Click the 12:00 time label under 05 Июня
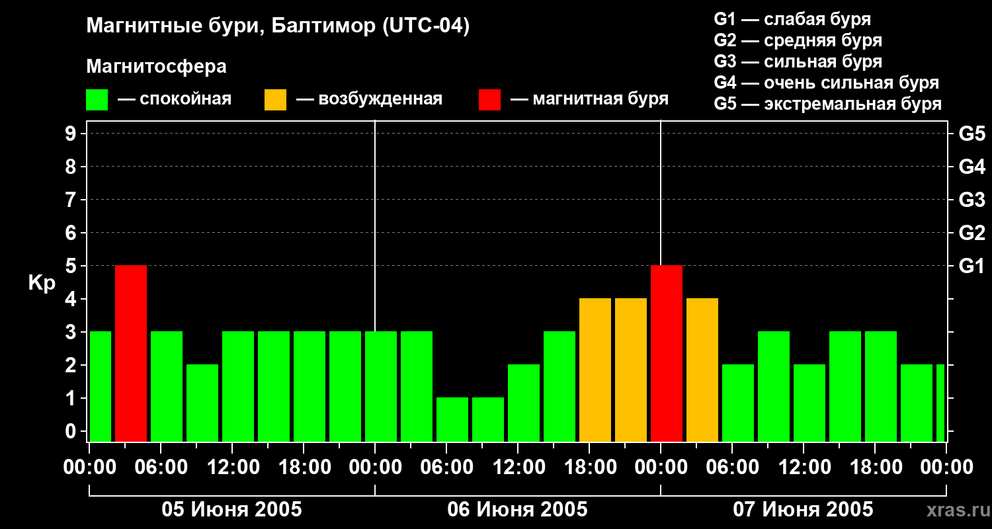Viewport: 992px width, 529px height. 232,468
